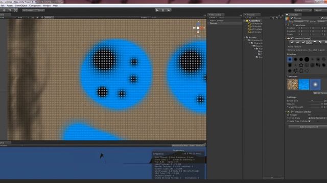
Task: Toggle Terrain Collider component checkbox
Action: point(292,112)
